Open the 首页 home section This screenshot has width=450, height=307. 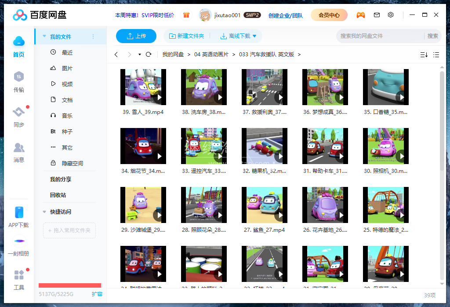pos(18,47)
